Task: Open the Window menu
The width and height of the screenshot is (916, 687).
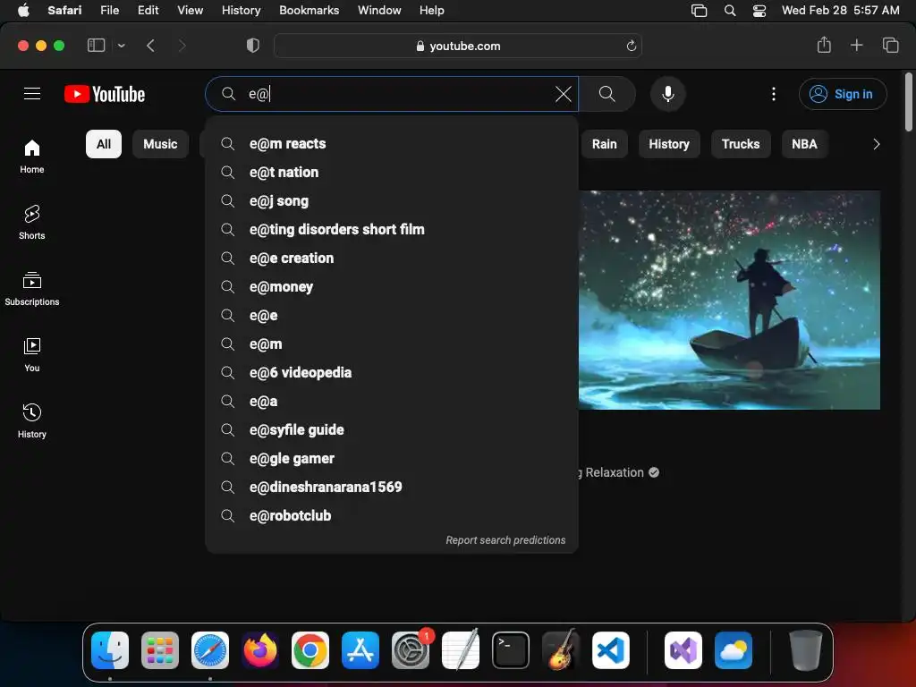Action: click(379, 10)
